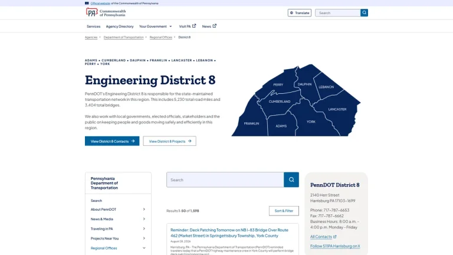
Task: Click York county on the map
Action: [311, 122]
